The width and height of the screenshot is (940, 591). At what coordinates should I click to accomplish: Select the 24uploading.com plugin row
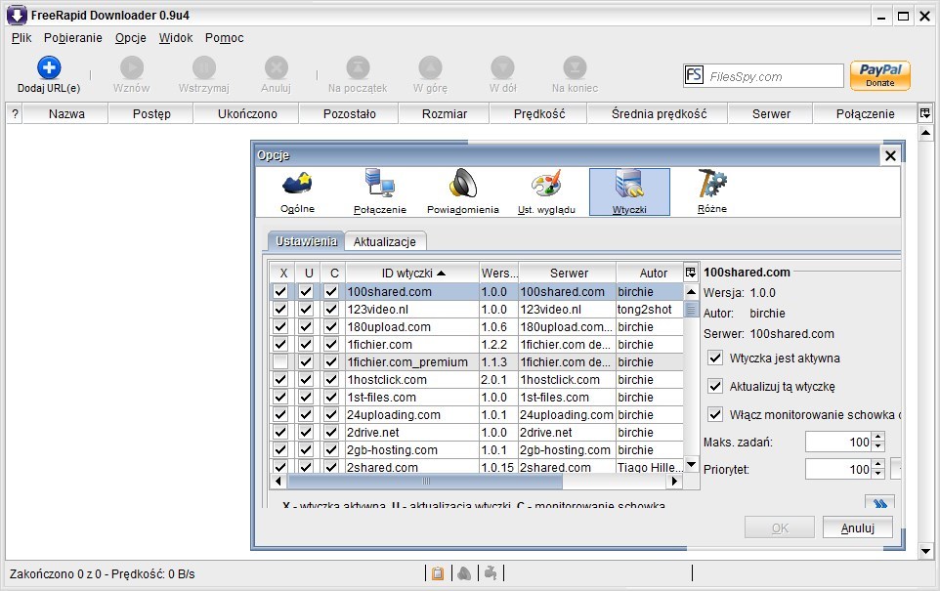pos(476,415)
